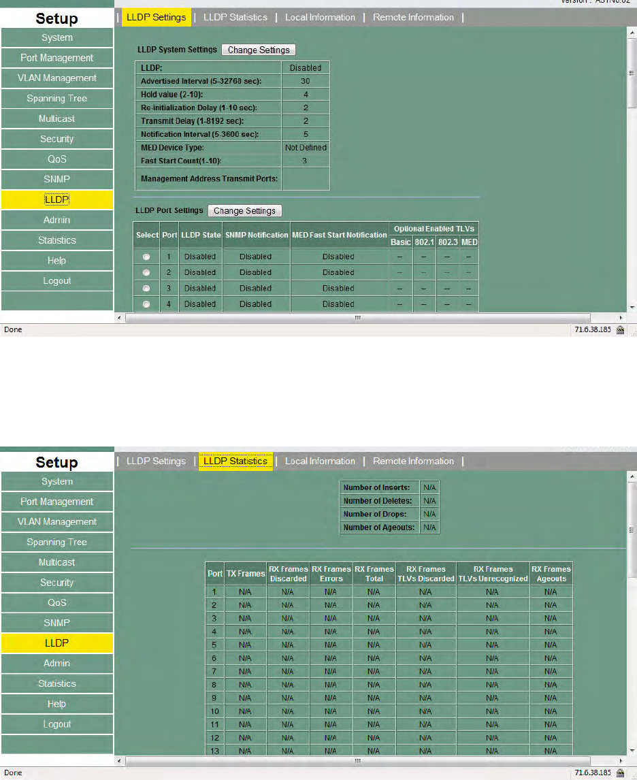The image size is (637, 780).
Task: Open LLDP Settings tab in upper window
Action: coord(156,18)
